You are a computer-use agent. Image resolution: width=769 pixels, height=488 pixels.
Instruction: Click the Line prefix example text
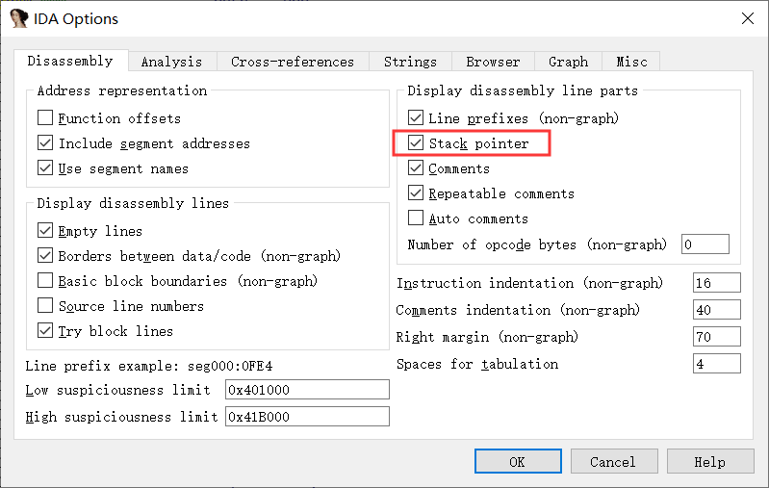point(148,366)
